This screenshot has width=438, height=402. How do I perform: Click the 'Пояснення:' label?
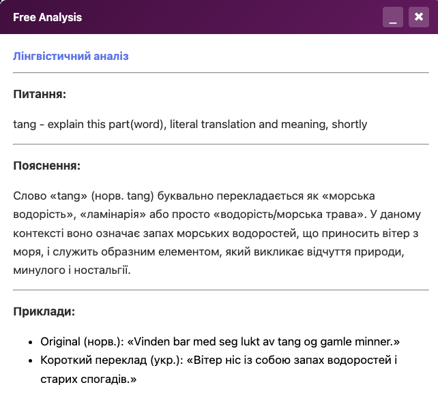[x=46, y=166]
